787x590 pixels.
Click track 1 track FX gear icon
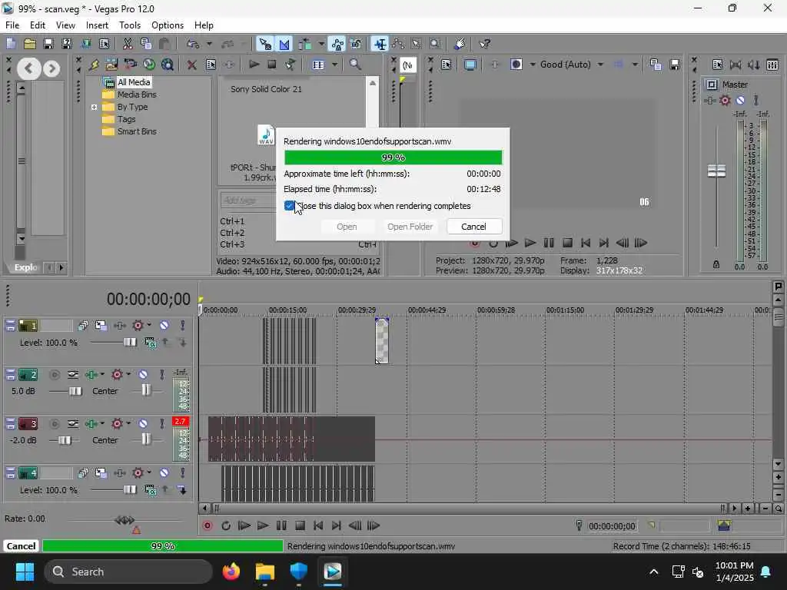pyautogui.click(x=138, y=326)
